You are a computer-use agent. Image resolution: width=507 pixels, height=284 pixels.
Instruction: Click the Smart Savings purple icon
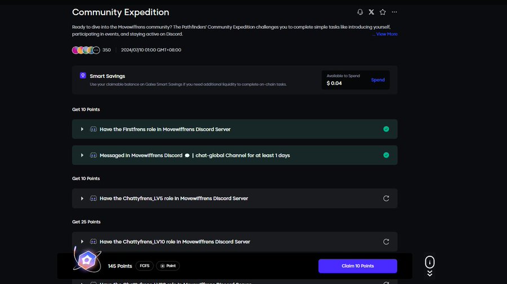tap(83, 75)
